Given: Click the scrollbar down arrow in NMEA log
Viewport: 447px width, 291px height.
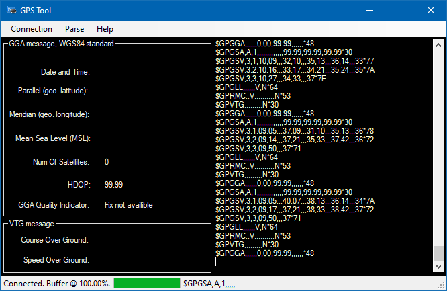Looking at the screenshot, I should [x=438, y=267].
